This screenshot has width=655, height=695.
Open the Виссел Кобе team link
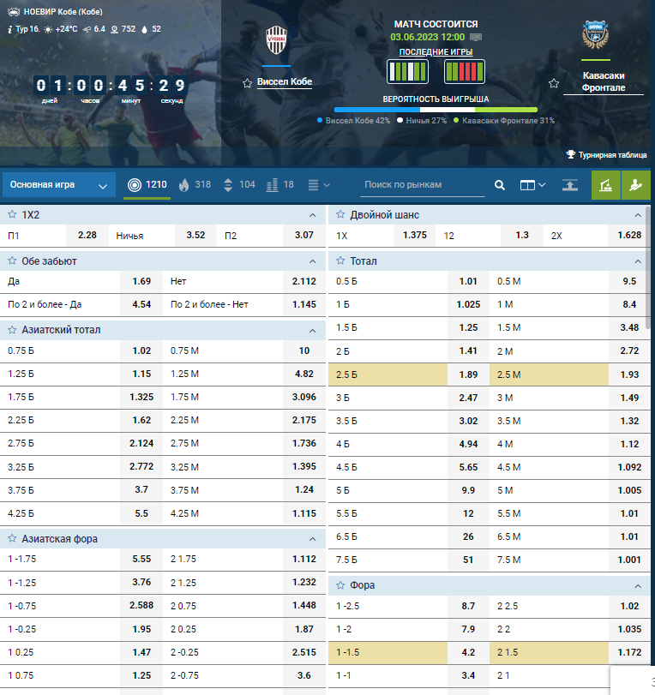(x=285, y=82)
